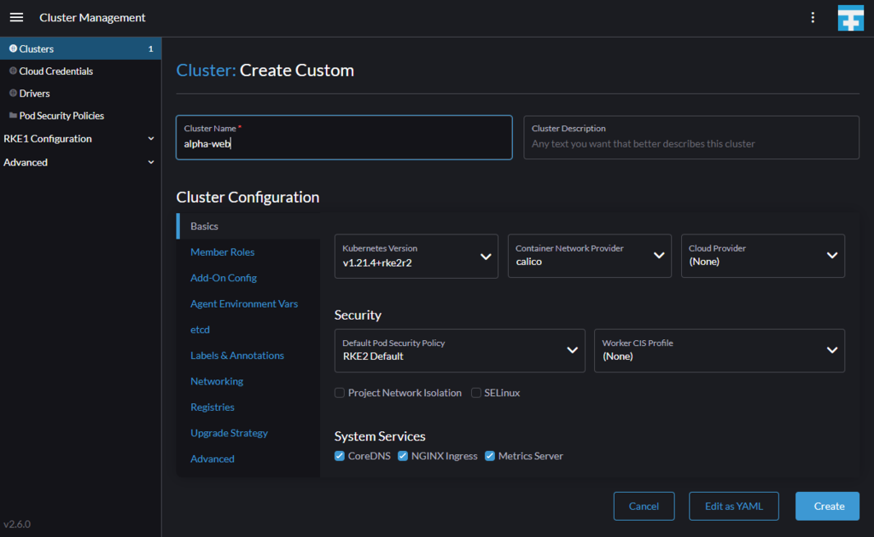Open the Cloud Provider dropdown
This screenshot has width=874, height=537.
pos(763,256)
